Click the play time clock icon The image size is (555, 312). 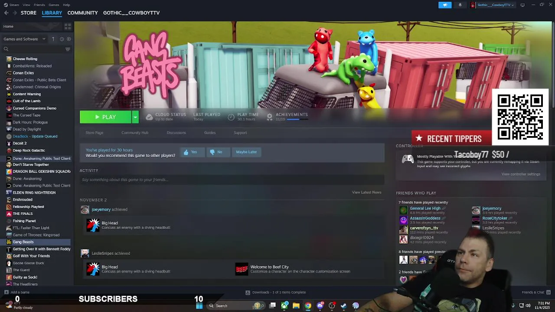231,117
